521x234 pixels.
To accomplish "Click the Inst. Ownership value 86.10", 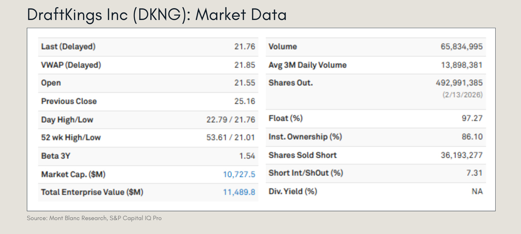I will tap(472, 137).
